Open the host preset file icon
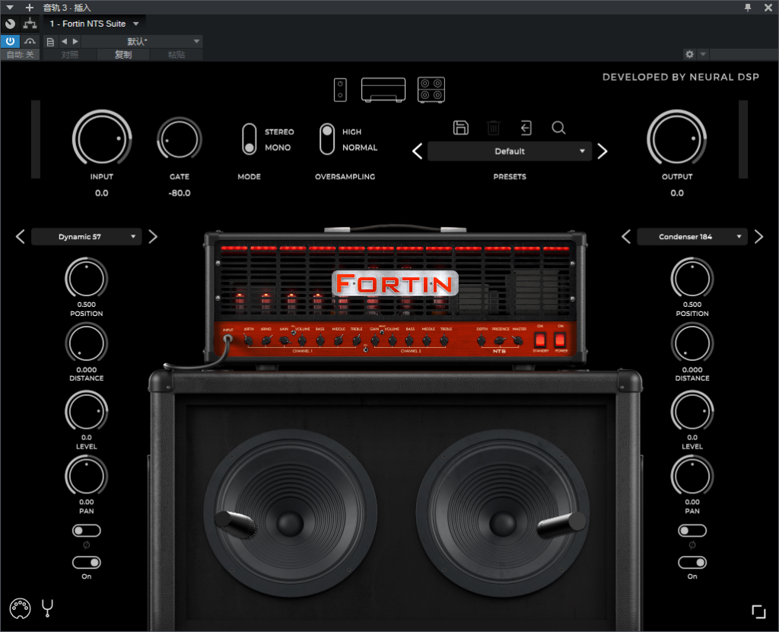This screenshot has width=779, height=632. click(x=50, y=42)
